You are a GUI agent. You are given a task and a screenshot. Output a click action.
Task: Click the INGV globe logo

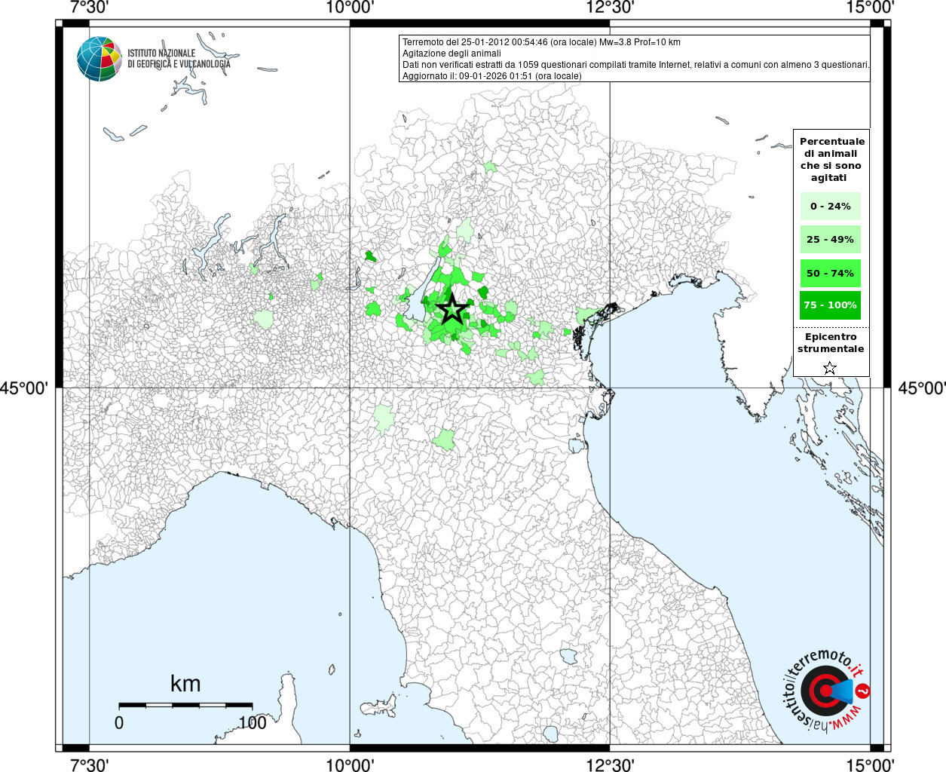point(99,59)
